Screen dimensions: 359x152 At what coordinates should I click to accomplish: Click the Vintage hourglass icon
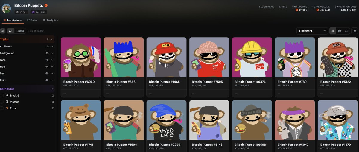[7, 102]
